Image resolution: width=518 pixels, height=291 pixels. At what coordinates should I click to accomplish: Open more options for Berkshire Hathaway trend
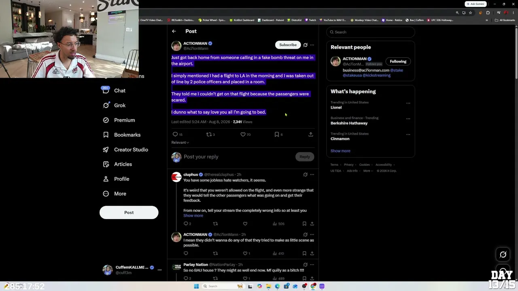[x=408, y=119]
